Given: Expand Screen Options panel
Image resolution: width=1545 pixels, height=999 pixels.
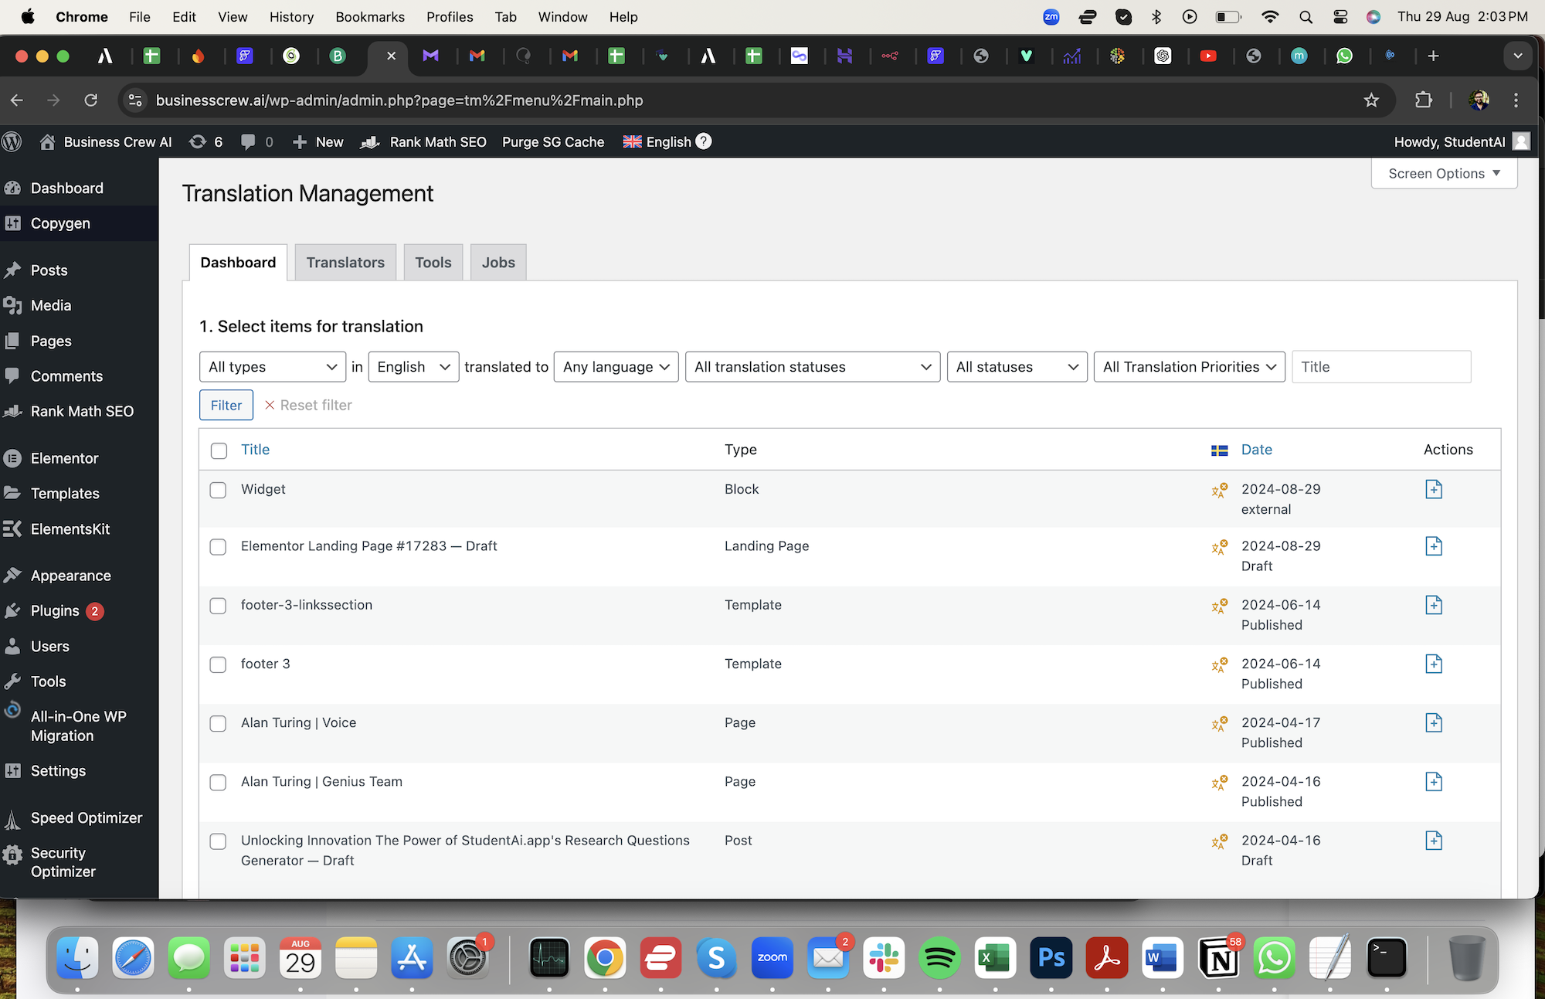Looking at the screenshot, I should point(1444,174).
